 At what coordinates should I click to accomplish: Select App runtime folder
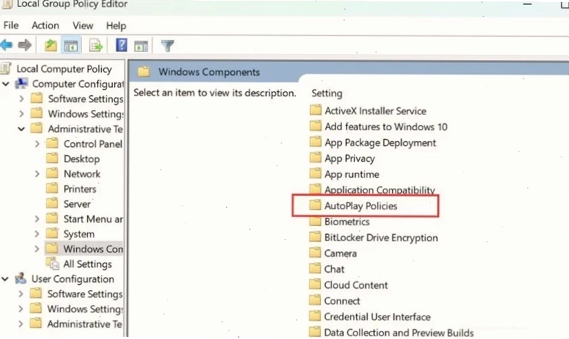point(351,174)
